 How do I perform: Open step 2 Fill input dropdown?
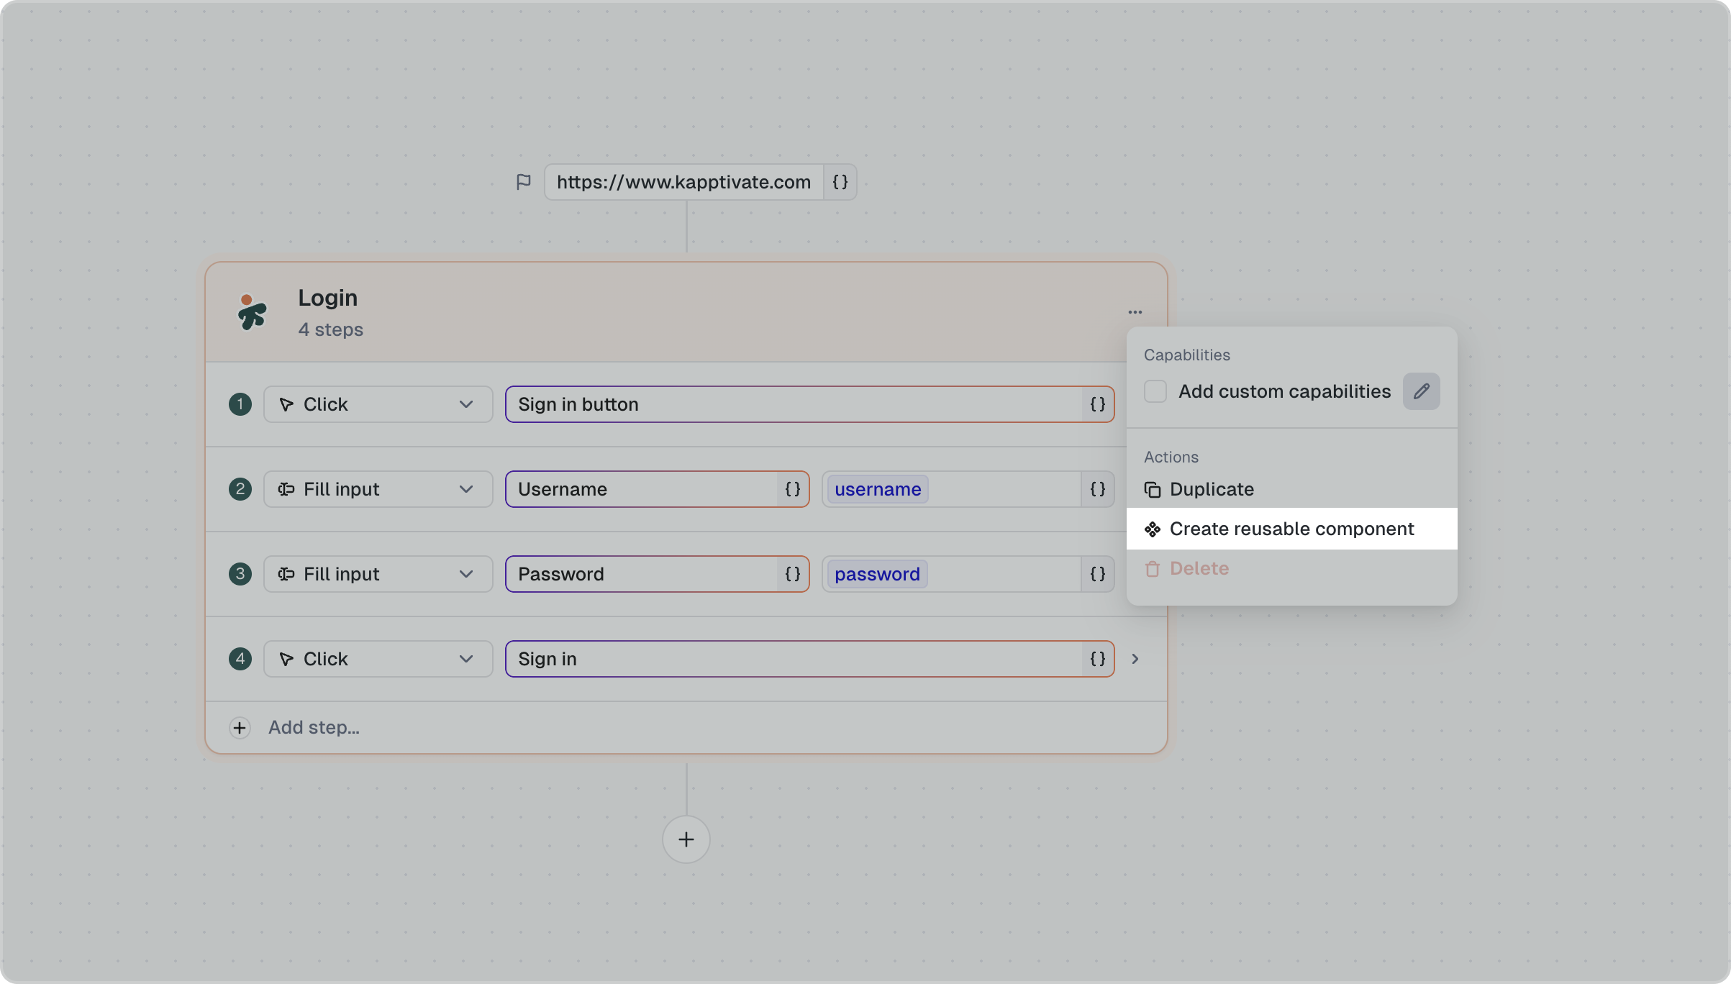[378, 489]
